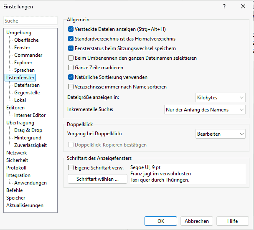Image resolution: width=254 pixels, height=230 pixels.
Task: Click into the 'Suche' search field
Action: [30, 21]
